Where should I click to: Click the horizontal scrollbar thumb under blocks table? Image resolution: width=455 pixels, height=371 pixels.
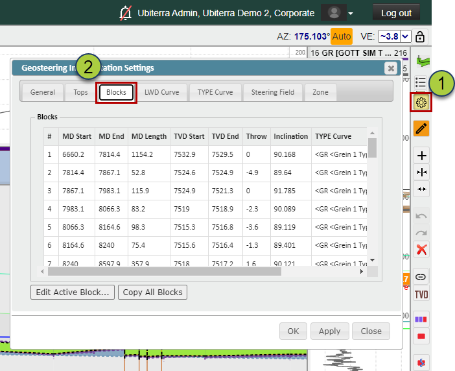click(165, 271)
